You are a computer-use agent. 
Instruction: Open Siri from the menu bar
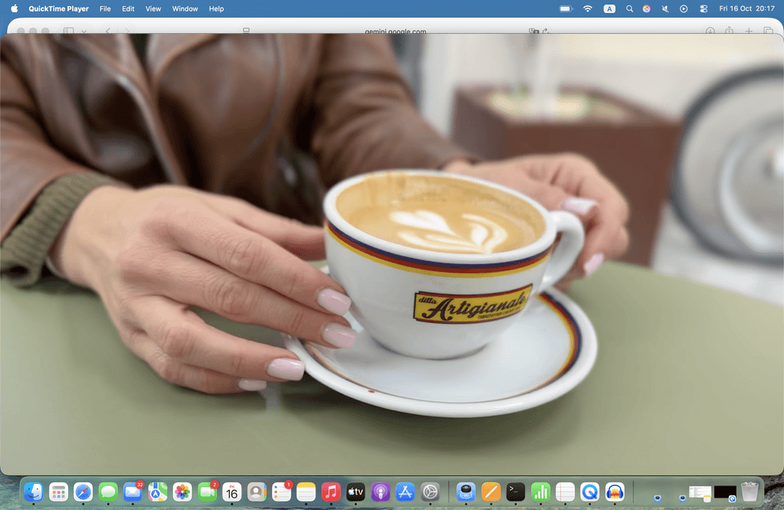pyautogui.click(x=646, y=8)
